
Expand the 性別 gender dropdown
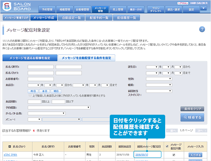[159, 79]
